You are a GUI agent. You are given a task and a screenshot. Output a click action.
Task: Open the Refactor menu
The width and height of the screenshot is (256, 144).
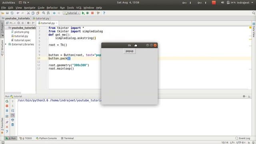52,8
